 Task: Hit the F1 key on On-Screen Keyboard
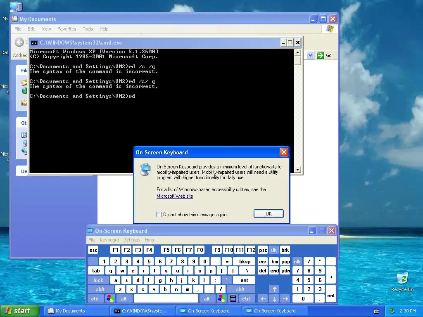115,250
